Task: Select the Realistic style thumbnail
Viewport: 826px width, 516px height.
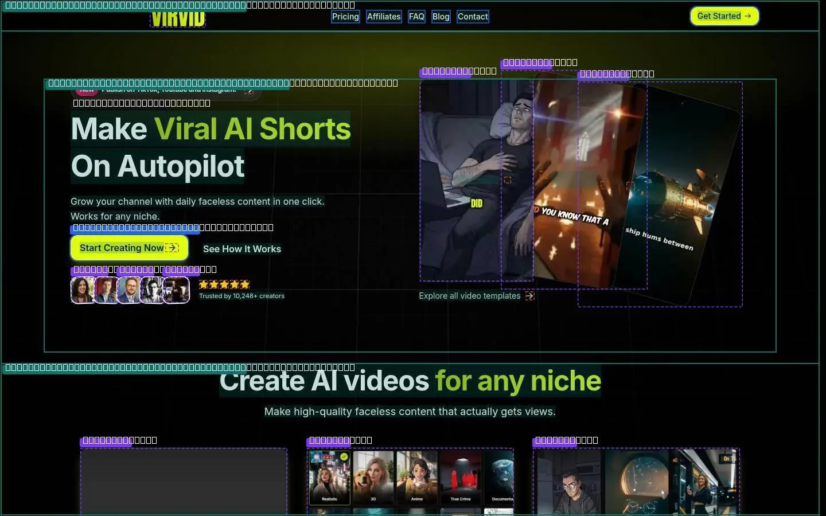Action: pyautogui.click(x=329, y=478)
